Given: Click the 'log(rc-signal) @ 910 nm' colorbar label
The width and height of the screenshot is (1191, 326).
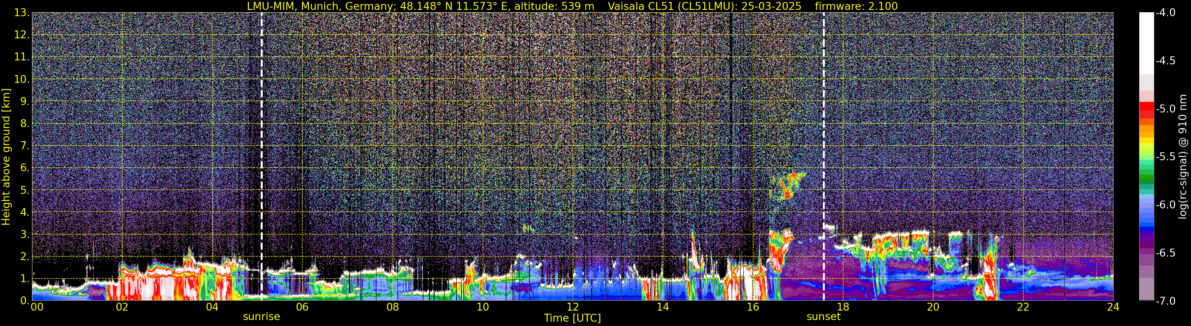Looking at the screenshot, I should point(1183,157).
